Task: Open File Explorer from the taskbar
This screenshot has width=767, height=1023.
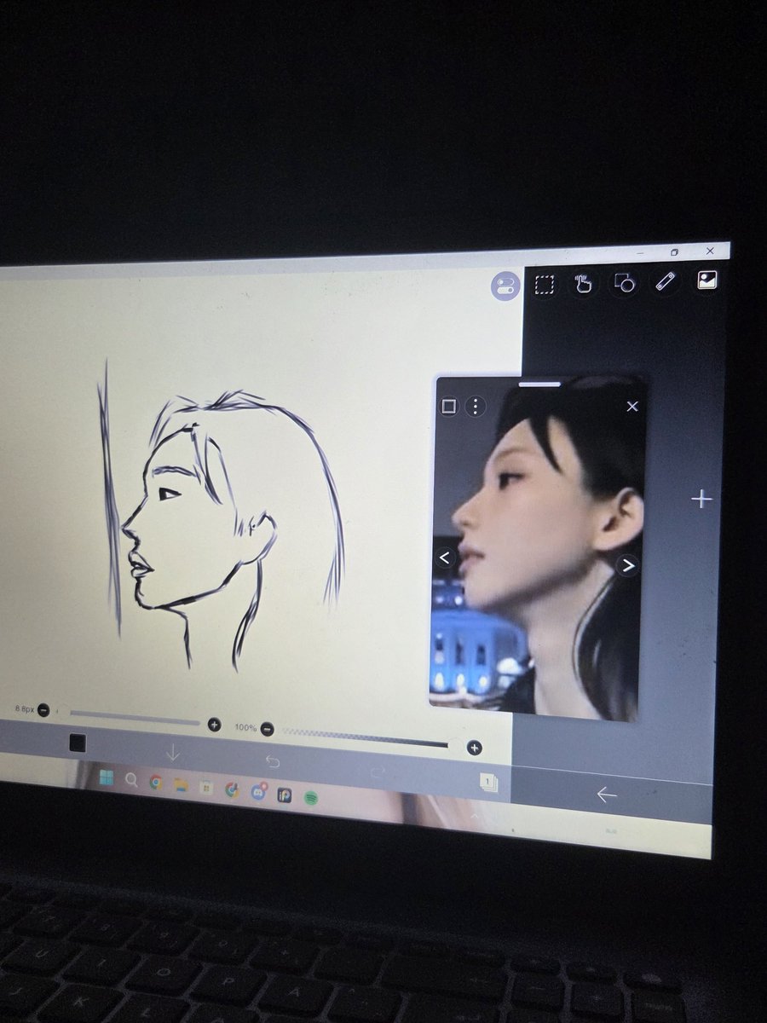Action: [x=181, y=784]
